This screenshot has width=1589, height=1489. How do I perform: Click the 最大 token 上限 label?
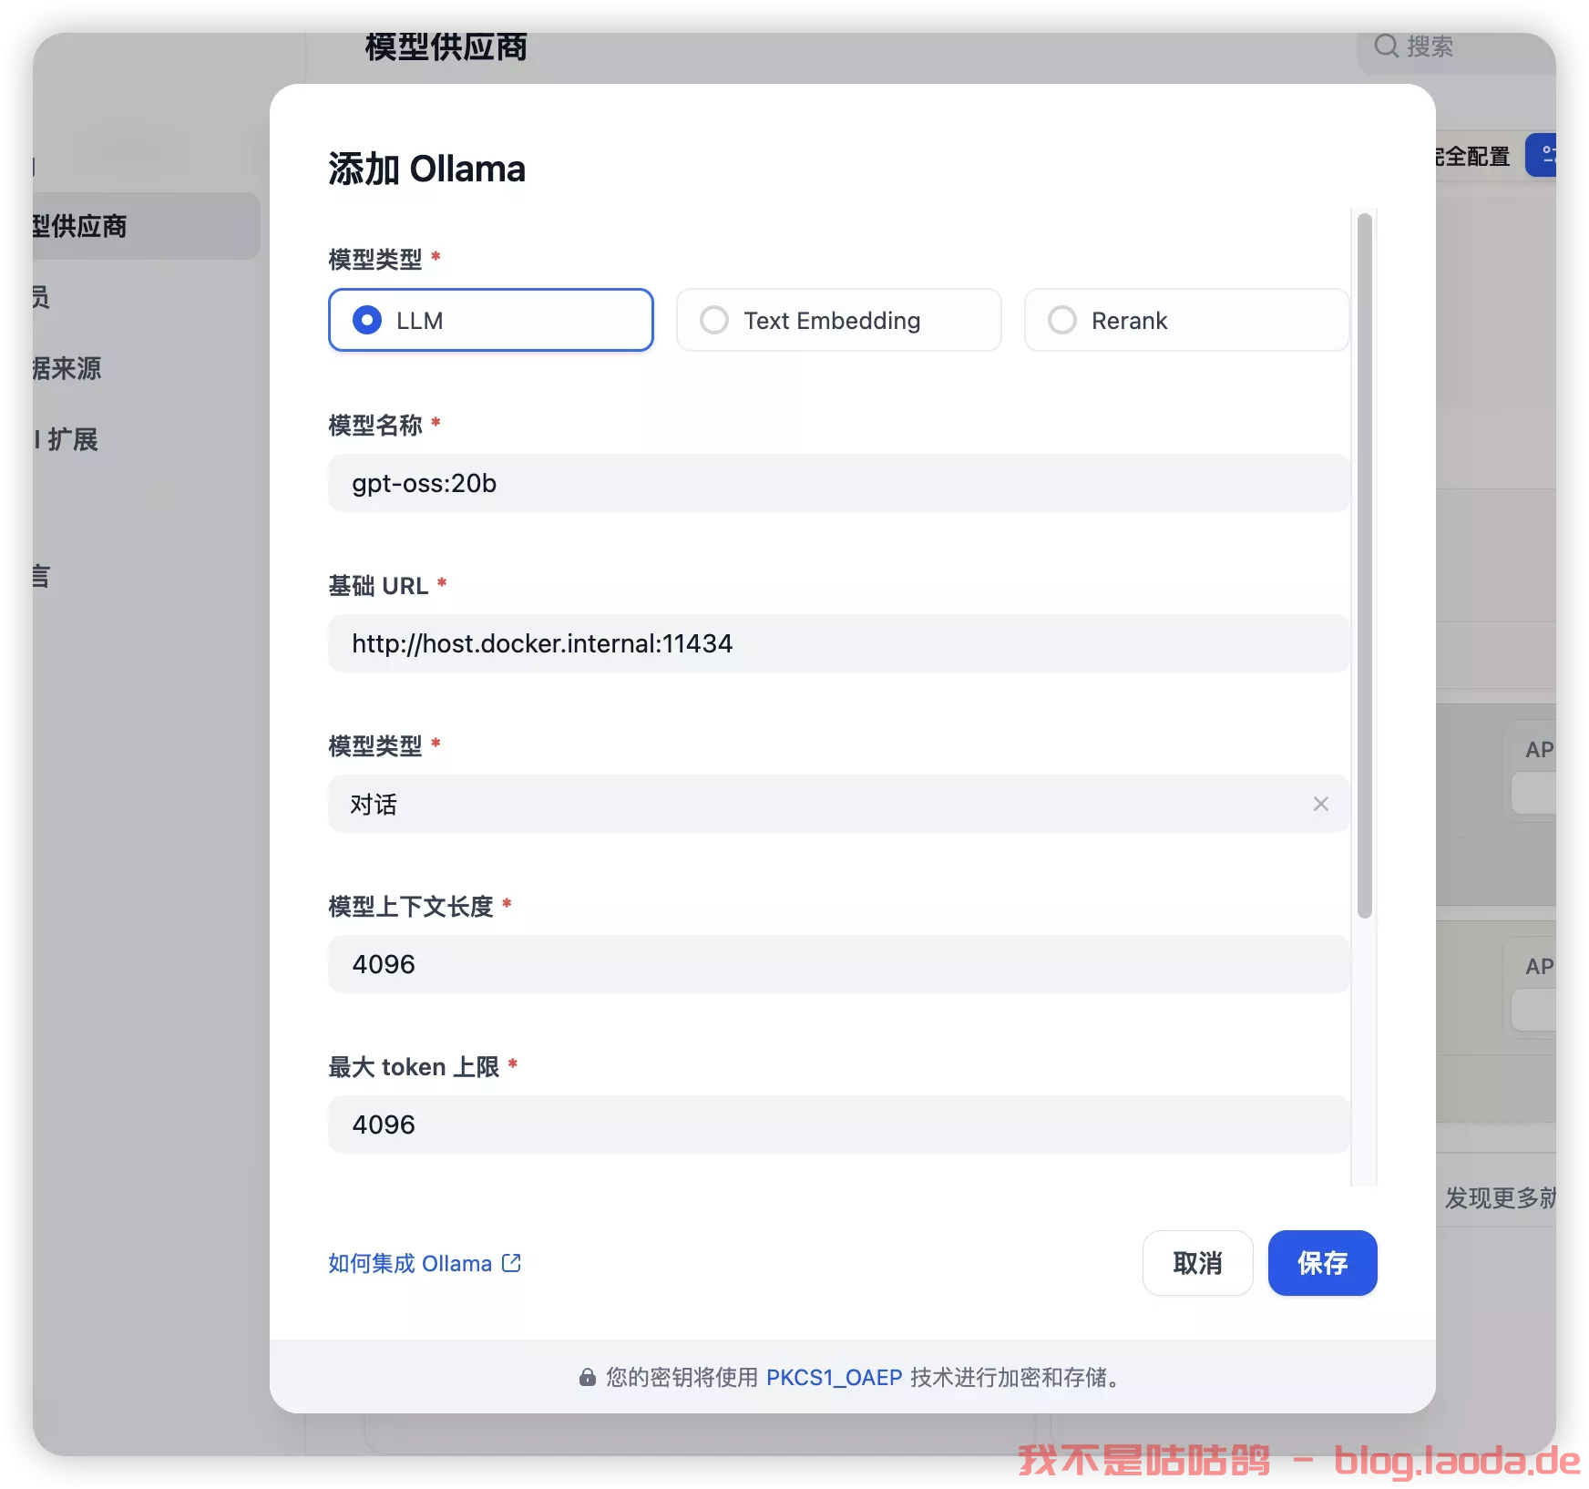click(x=414, y=1066)
